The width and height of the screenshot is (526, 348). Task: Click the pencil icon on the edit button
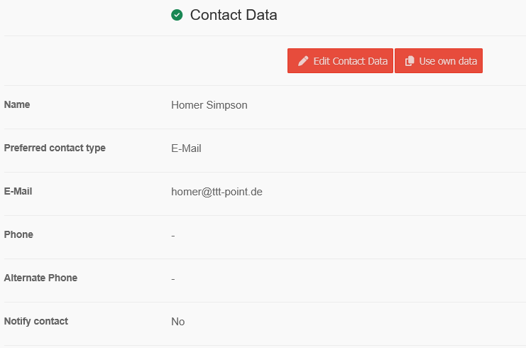[303, 61]
